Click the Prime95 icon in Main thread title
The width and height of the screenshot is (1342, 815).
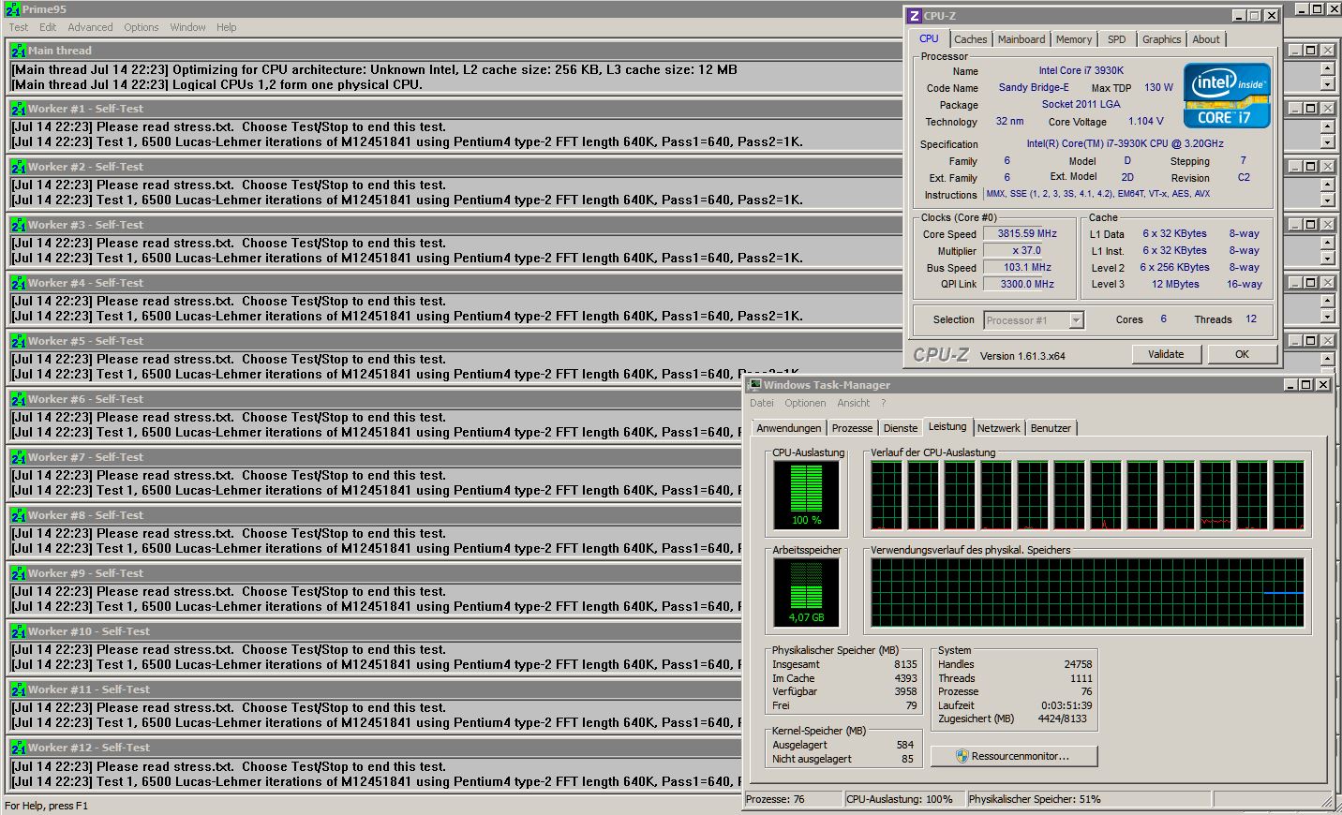click(x=18, y=51)
